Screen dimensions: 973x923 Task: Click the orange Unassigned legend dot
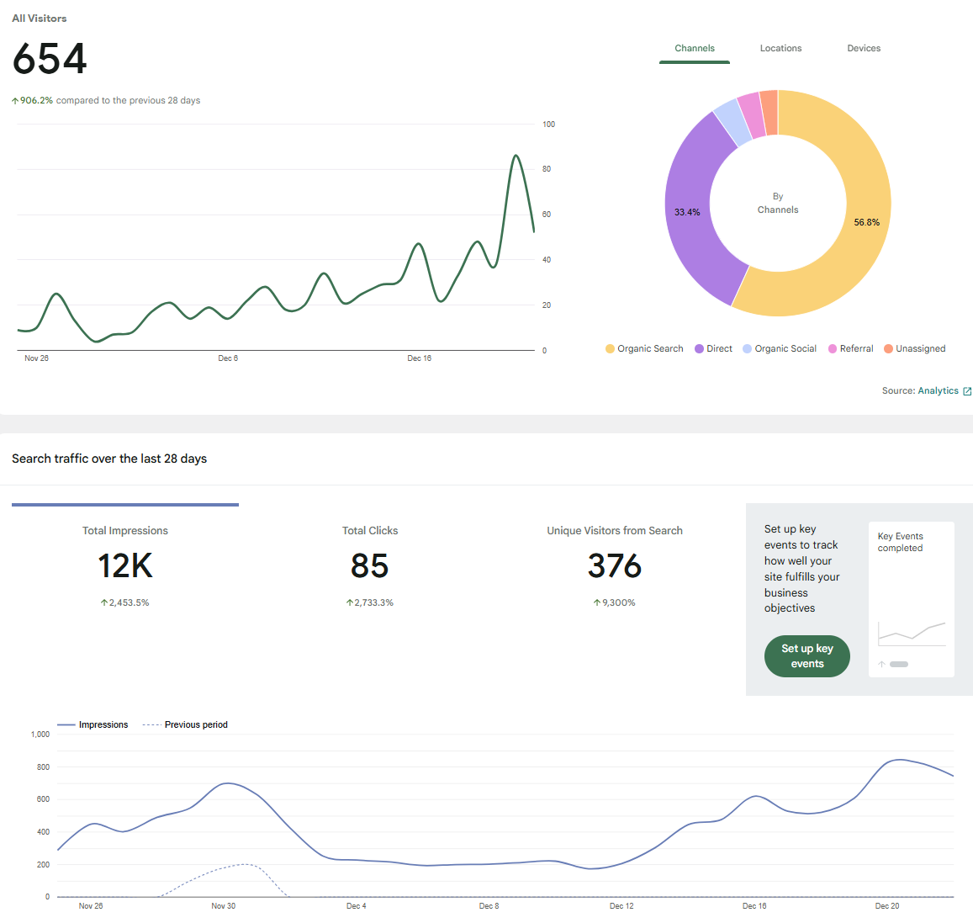click(888, 348)
